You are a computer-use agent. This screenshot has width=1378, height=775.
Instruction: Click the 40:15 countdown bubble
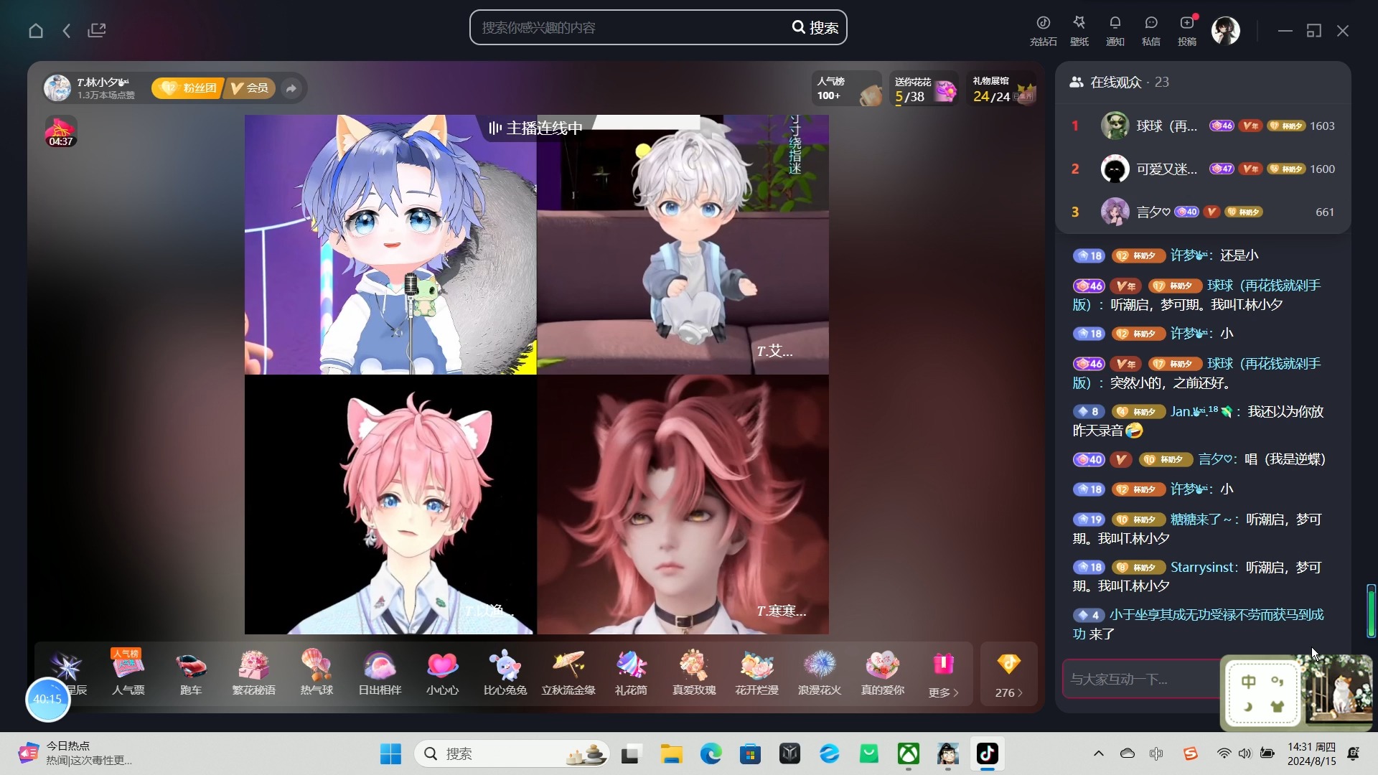coord(47,699)
